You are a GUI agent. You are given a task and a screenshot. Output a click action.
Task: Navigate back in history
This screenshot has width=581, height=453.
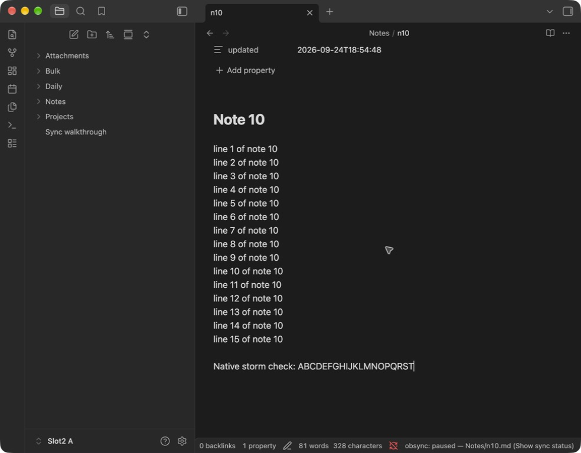[x=210, y=33]
